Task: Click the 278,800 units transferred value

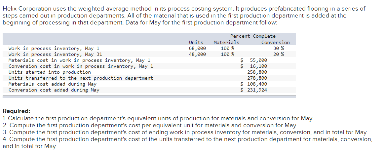Action: tap(257, 78)
